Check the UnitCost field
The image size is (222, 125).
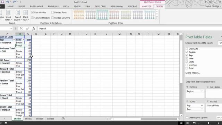187,65
